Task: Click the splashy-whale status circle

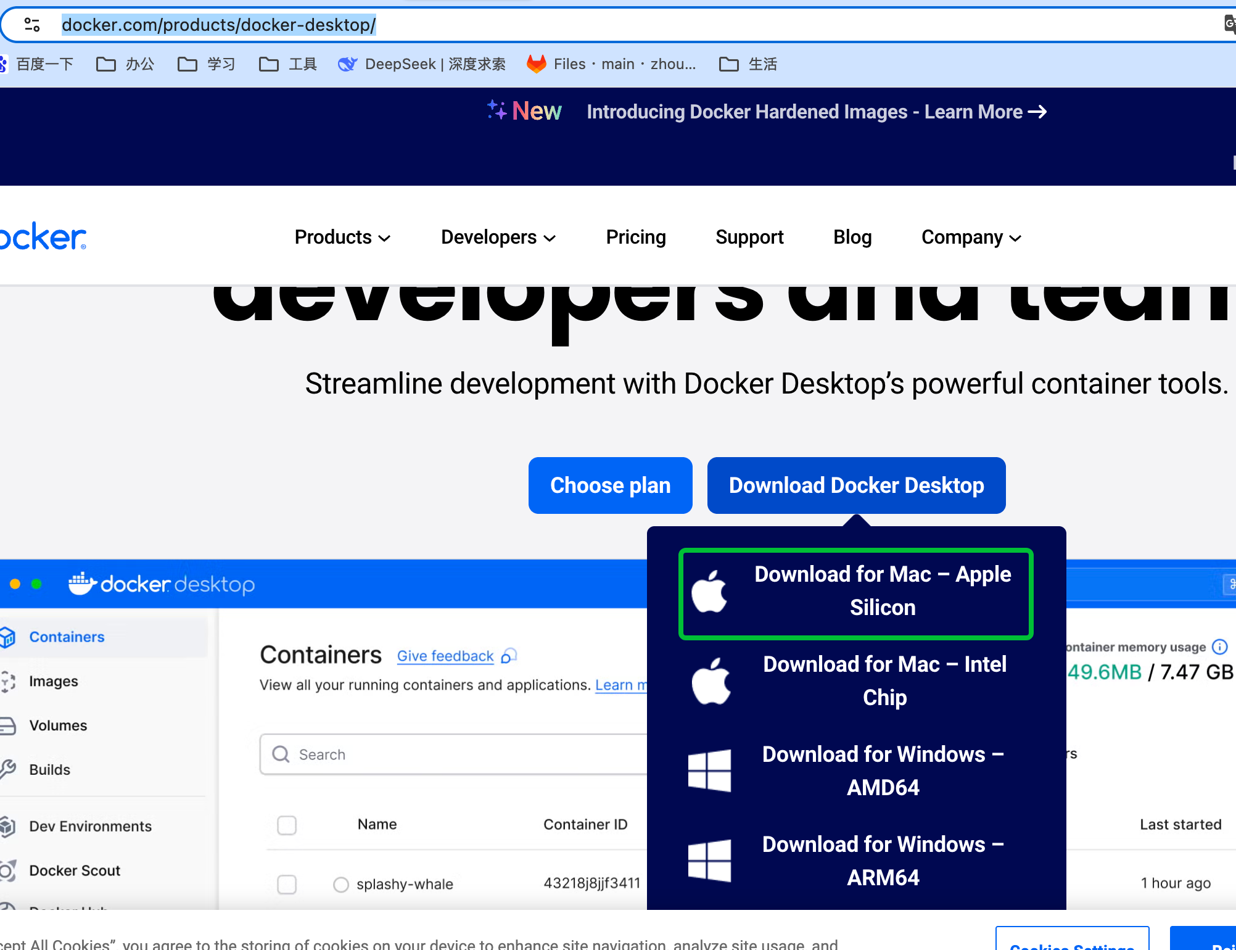Action: [x=341, y=885]
